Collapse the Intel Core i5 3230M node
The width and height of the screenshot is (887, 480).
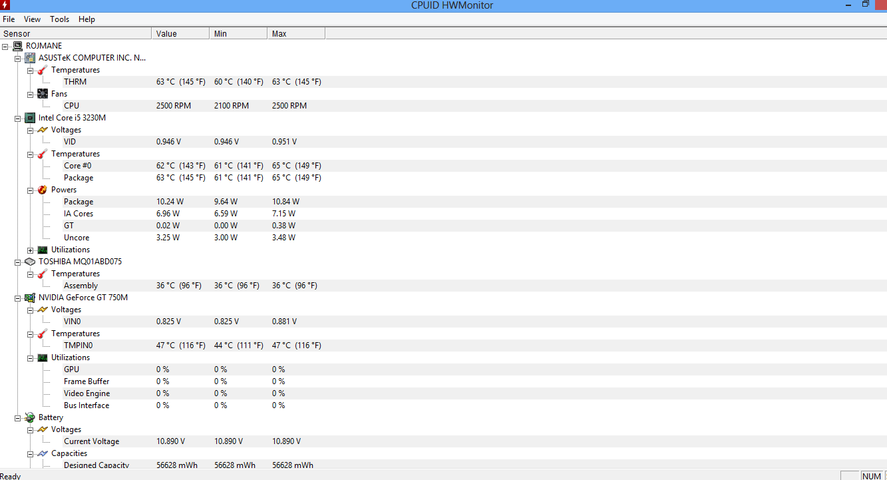pyautogui.click(x=18, y=118)
